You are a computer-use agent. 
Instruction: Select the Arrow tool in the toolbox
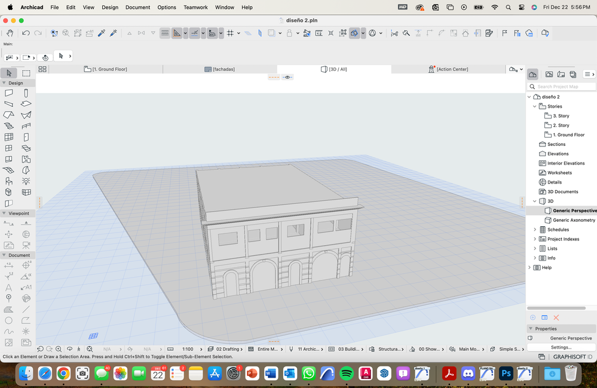pyautogui.click(x=9, y=73)
